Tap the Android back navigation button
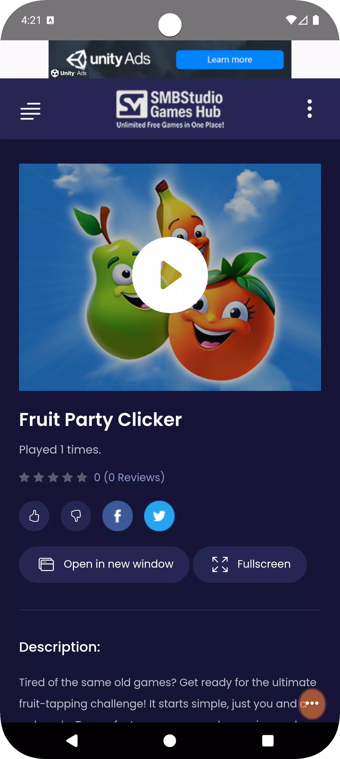This screenshot has width=340, height=759. (72, 740)
